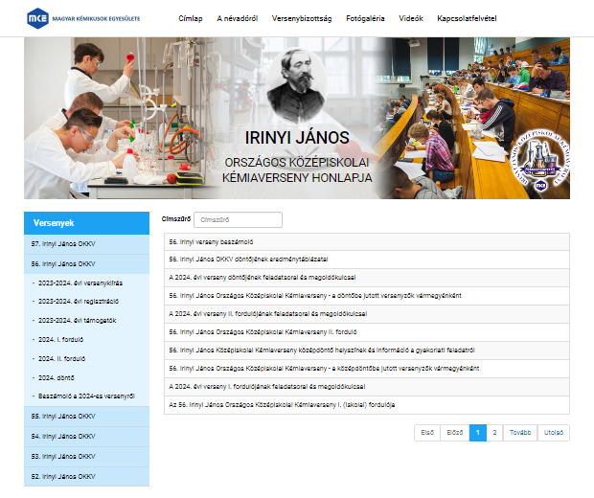The width and height of the screenshot is (594, 498).
Task: Focus the Címszűrő filter input field
Action: pyautogui.click(x=238, y=219)
